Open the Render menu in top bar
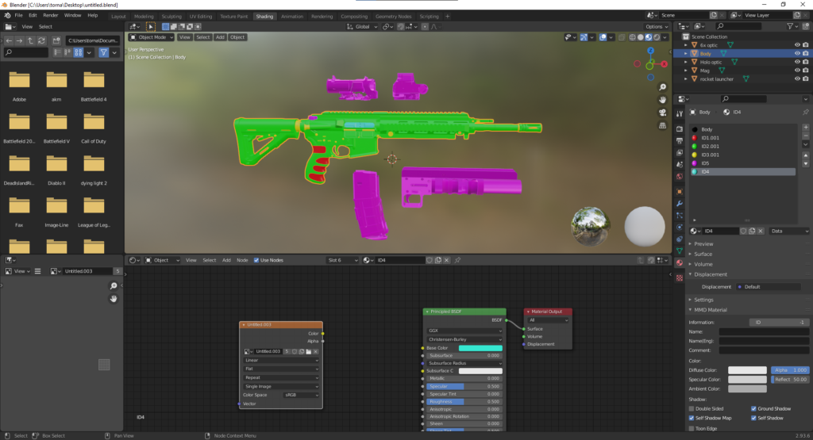The width and height of the screenshot is (813, 440). [x=50, y=15]
